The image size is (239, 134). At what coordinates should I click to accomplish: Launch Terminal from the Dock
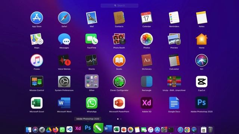pos(171,130)
